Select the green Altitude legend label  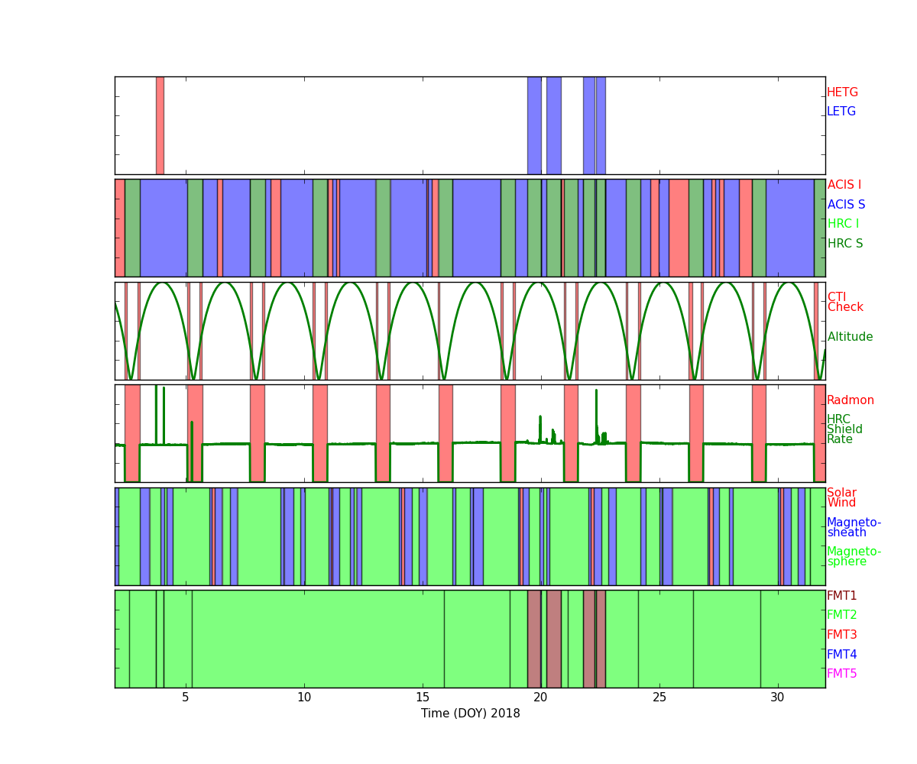(850, 337)
